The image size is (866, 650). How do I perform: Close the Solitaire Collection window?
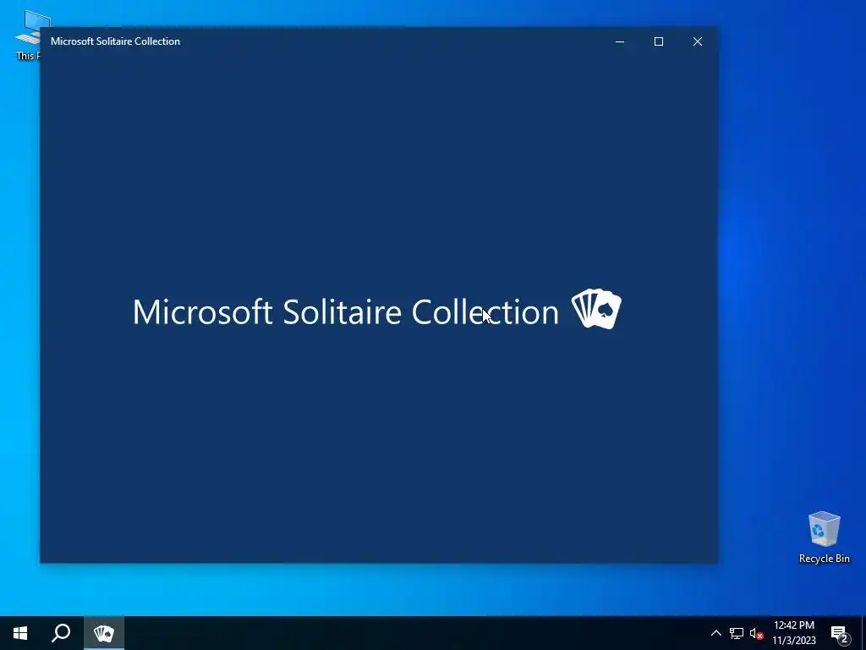point(698,41)
